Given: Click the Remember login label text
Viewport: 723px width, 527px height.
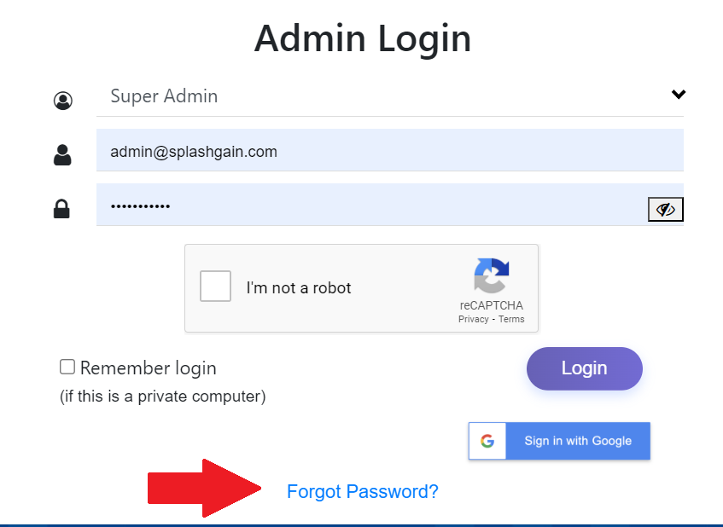Looking at the screenshot, I should [x=148, y=368].
